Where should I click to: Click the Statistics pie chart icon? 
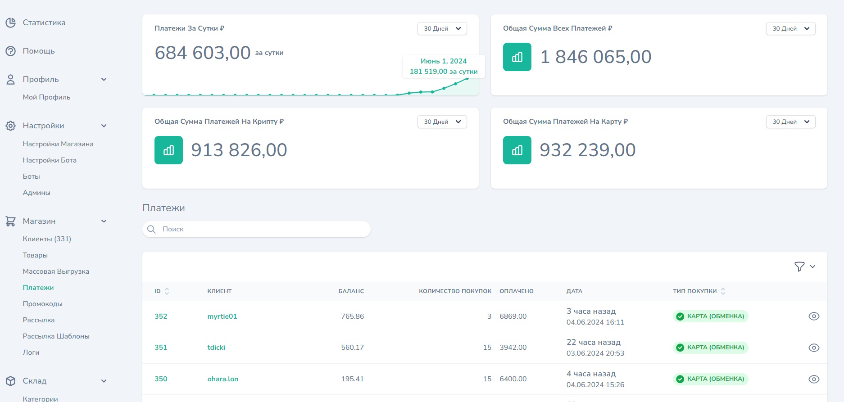coord(10,23)
